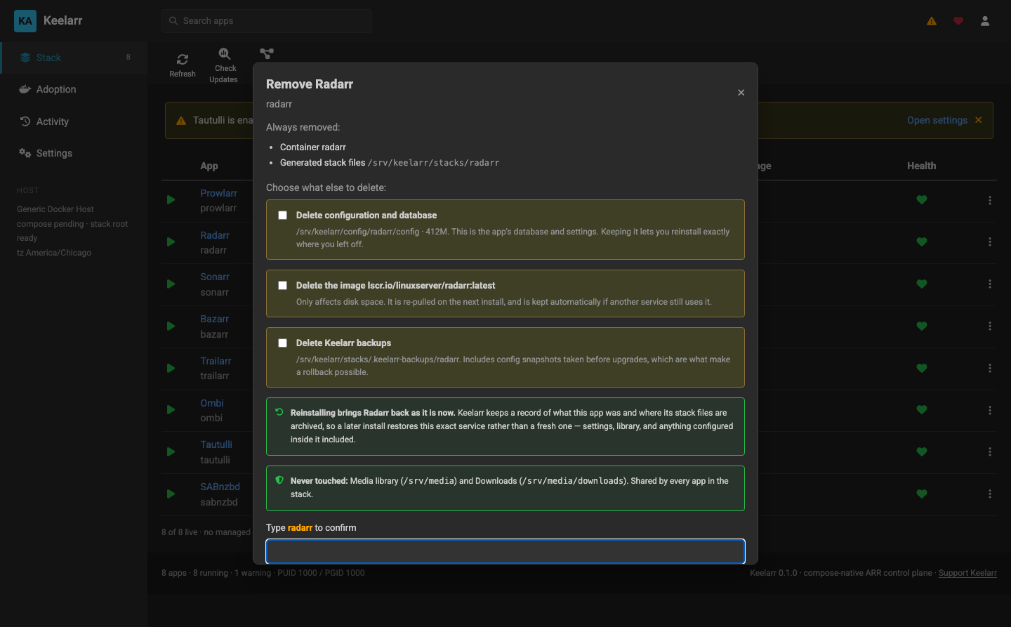Open the Stack sidebar section

pyautogui.click(x=74, y=58)
